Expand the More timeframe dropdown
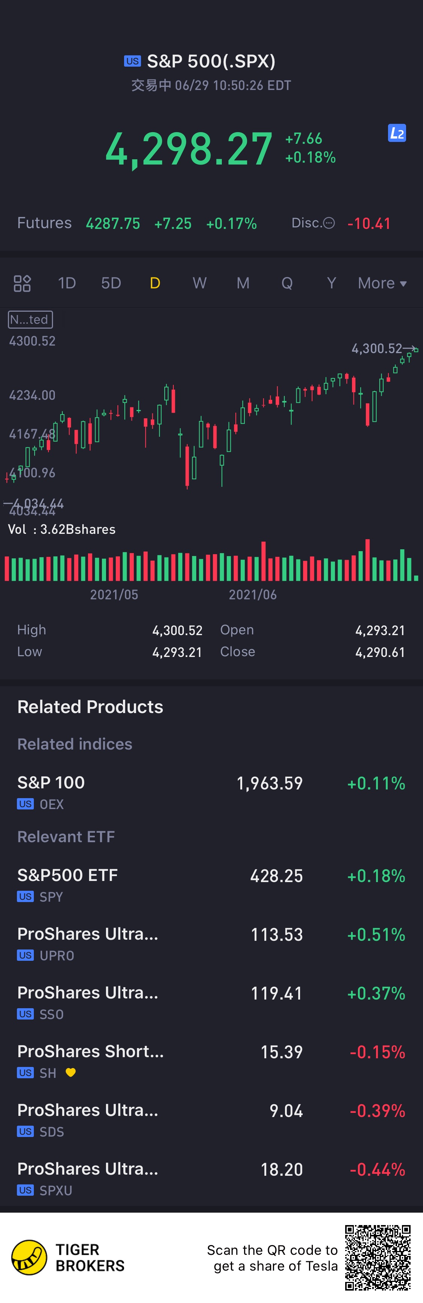 (382, 283)
